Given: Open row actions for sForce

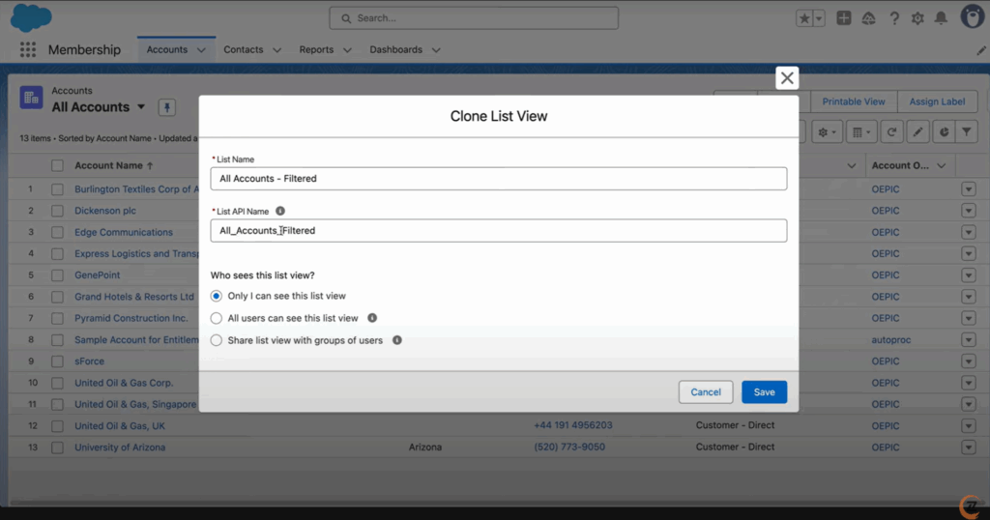Looking at the screenshot, I should coord(969,361).
